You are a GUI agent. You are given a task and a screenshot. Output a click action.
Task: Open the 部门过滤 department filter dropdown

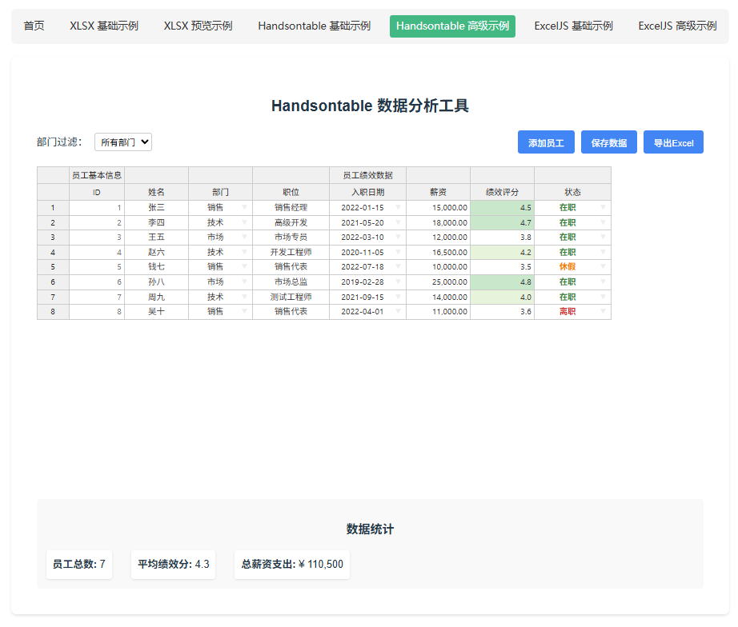(122, 142)
